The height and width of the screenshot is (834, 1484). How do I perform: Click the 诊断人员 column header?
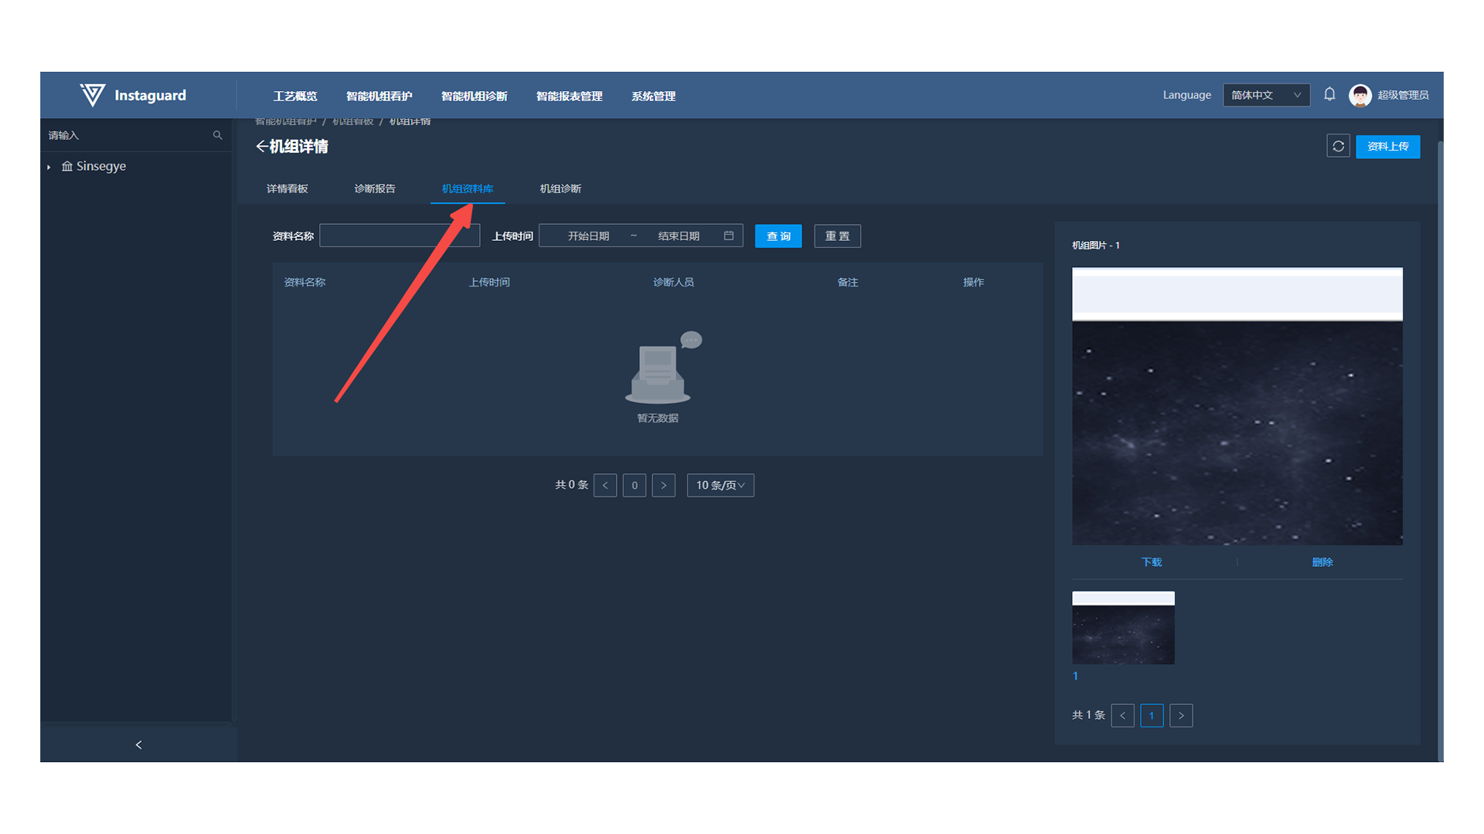[673, 282]
